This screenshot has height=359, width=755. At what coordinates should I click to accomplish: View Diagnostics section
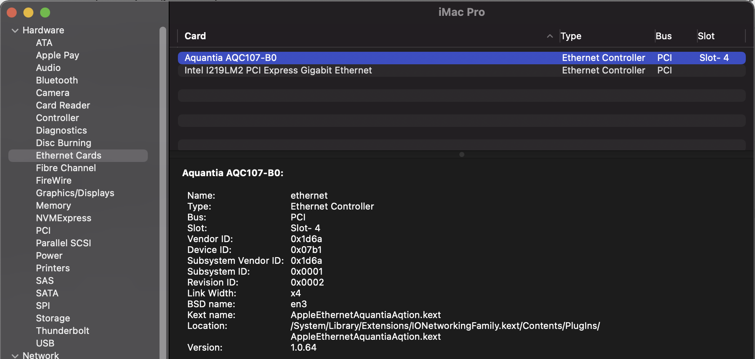tap(61, 131)
